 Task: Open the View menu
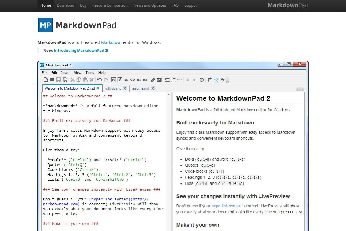pyautogui.click(x=78, y=73)
